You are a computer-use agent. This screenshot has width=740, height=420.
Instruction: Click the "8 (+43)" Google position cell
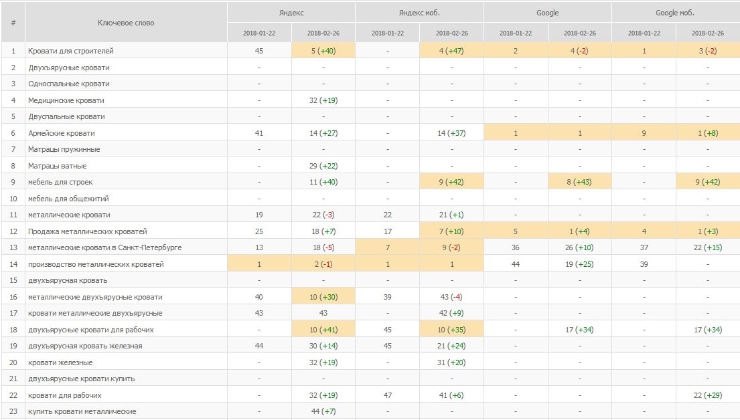pyautogui.click(x=579, y=182)
